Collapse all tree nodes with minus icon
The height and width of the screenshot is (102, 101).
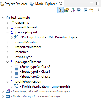pyautogui.click(x=85, y=10)
